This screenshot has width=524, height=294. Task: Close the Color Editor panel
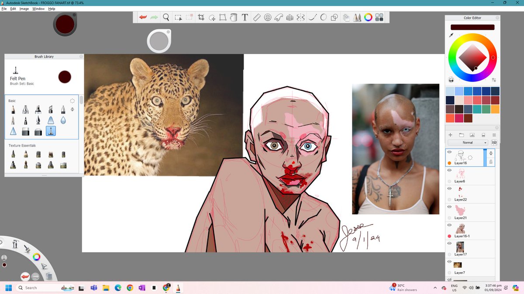pos(497,18)
